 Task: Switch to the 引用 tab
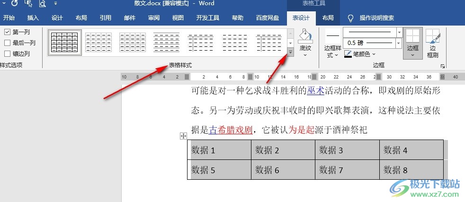point(105,18)
